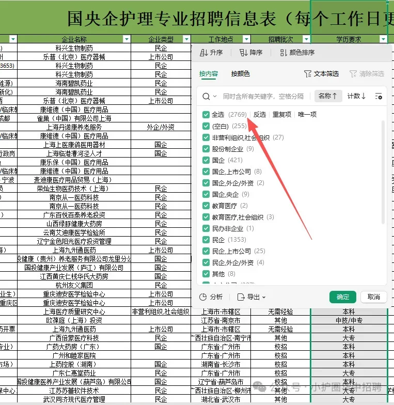The height and width of the screenshot is (405, 394).
Task: Open 颜色排序 color sort option
Action: click(297, 53)
